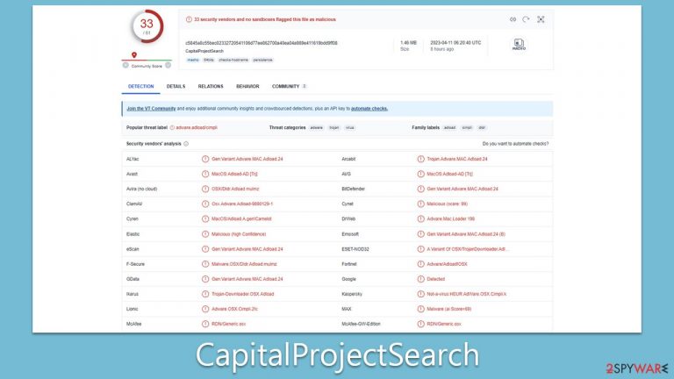Click the checks-hostname tag
This screenshot has height=379, width=674.
233,61
